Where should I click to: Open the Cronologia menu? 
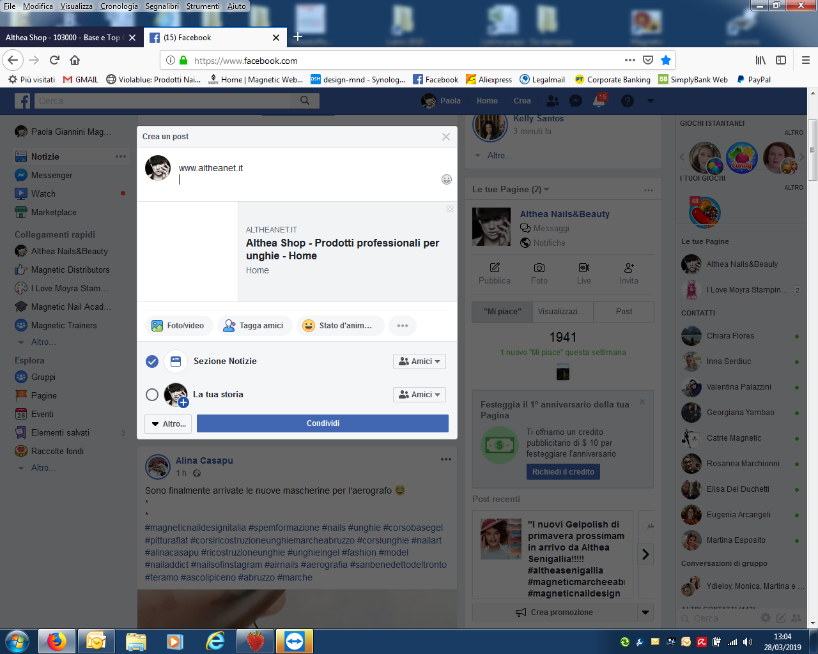(x=119, y=6)
